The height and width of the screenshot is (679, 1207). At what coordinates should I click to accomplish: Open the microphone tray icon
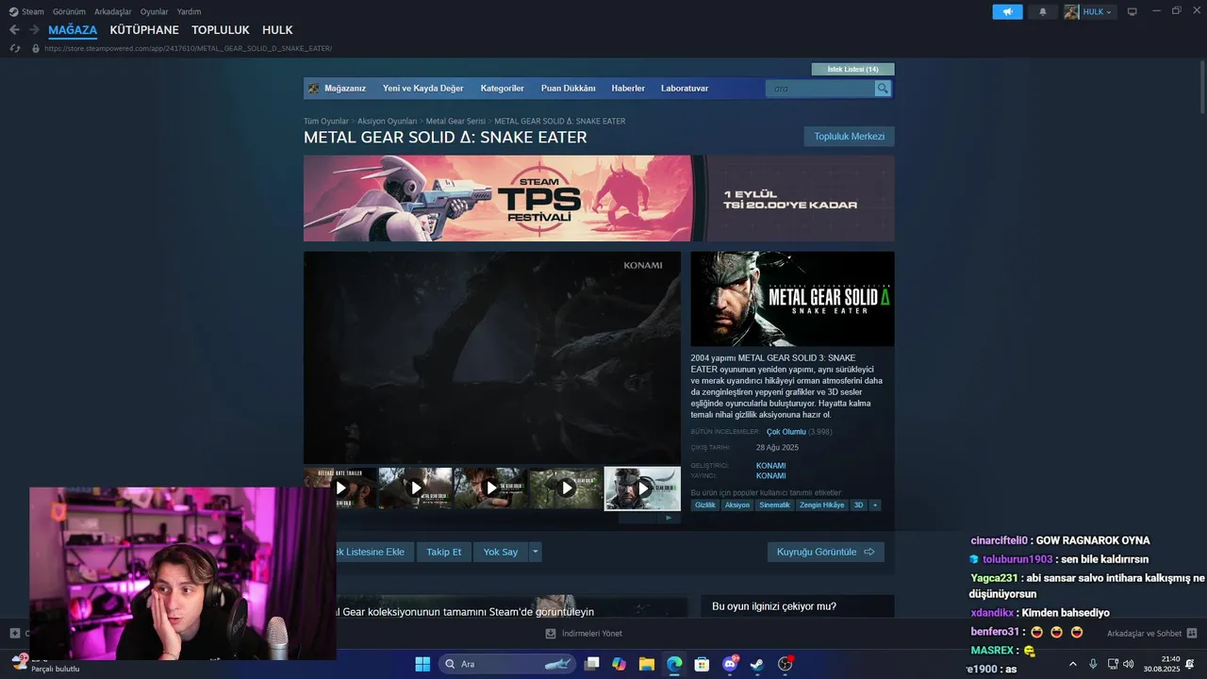[x=1093, y=664]
